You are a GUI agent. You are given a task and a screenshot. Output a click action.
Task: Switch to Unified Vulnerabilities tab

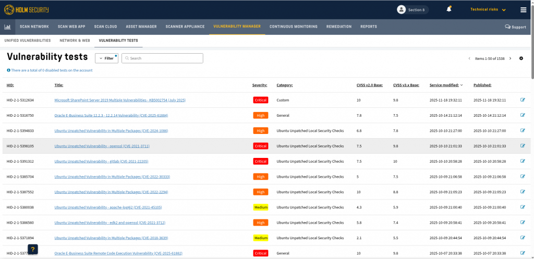point(28,41)
